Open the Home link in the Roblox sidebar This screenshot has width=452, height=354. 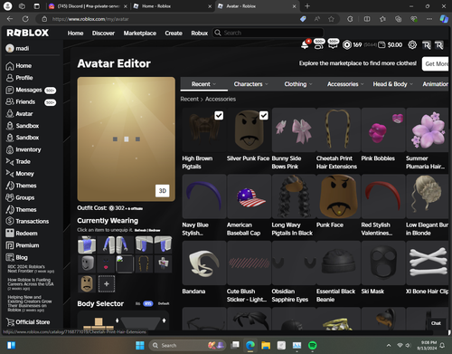click(x=19, y=66)
